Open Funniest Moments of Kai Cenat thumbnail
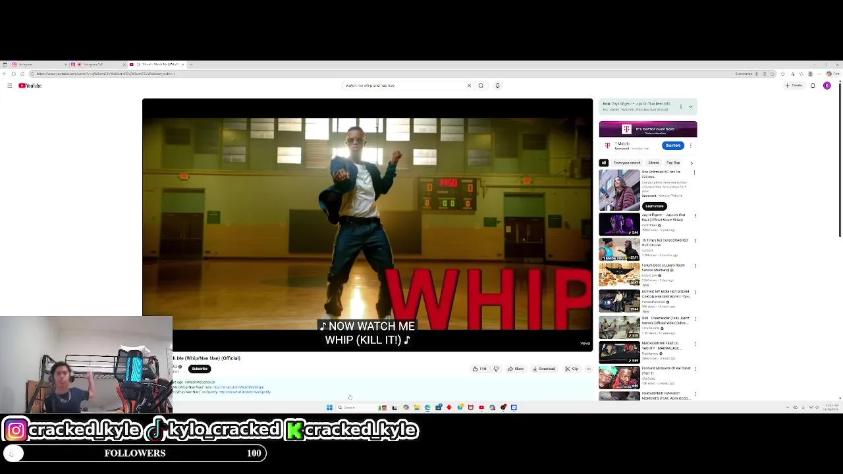Screen dimensions: 843x474 coord(619,378)
